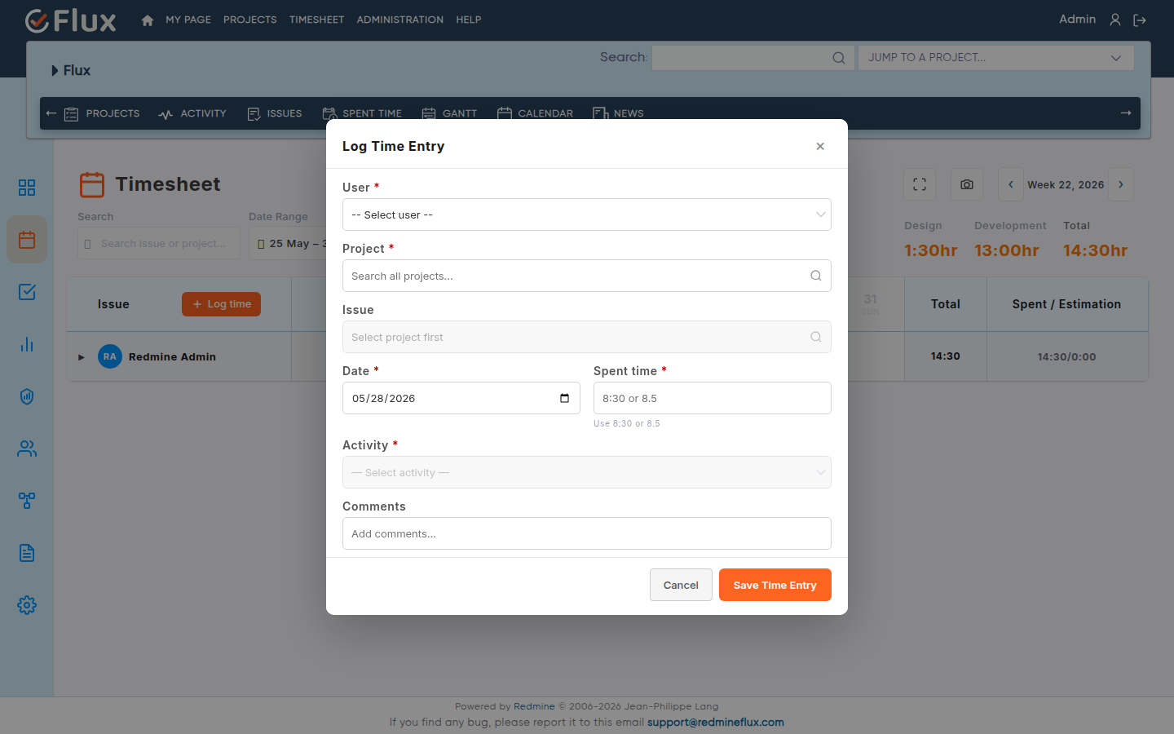Go to next week arrow
The height and width of the screenshot is (734, 1174).
pyautogui.click(x=1121, y=184)
